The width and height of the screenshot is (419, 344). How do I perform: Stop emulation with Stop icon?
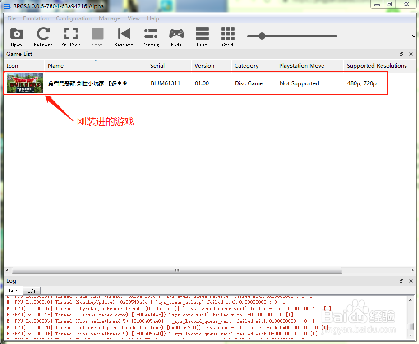click(97, 37)
